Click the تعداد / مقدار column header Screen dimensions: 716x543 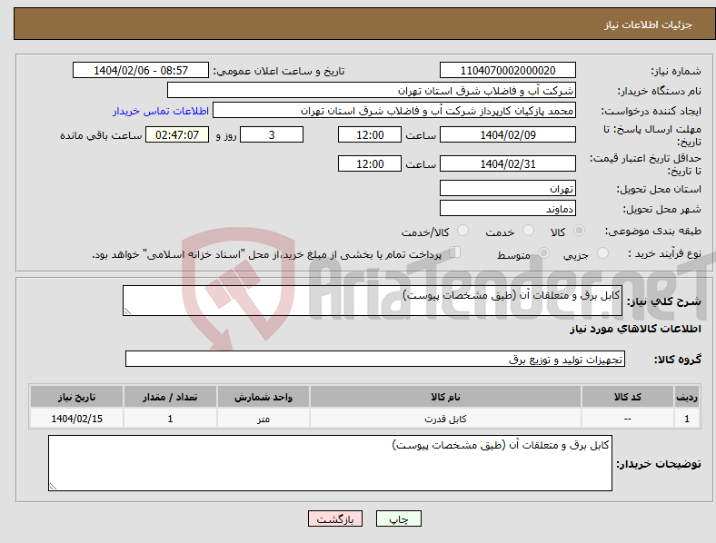tap(170, 397)
